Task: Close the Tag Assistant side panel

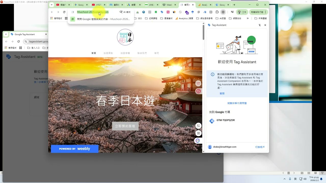Action: click(x=265, y=25)
